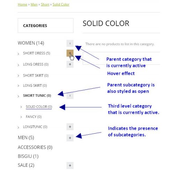Expand the SALE category plus button
This screenshot has width=174, height=174.
pos(70,165)
